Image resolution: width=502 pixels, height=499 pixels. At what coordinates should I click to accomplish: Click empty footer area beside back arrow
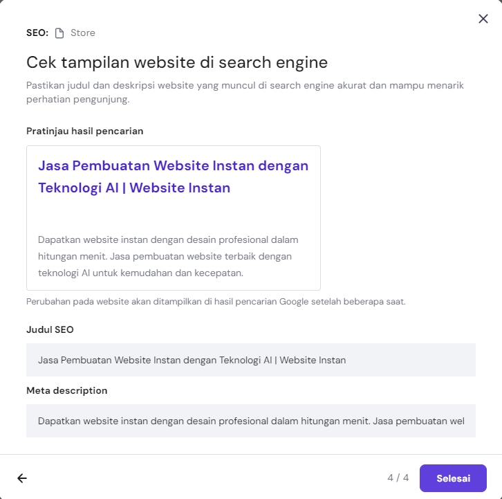[207, 478]
